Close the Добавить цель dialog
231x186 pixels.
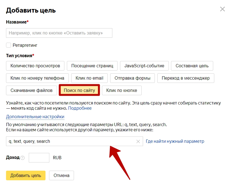[x=222, y=9]
